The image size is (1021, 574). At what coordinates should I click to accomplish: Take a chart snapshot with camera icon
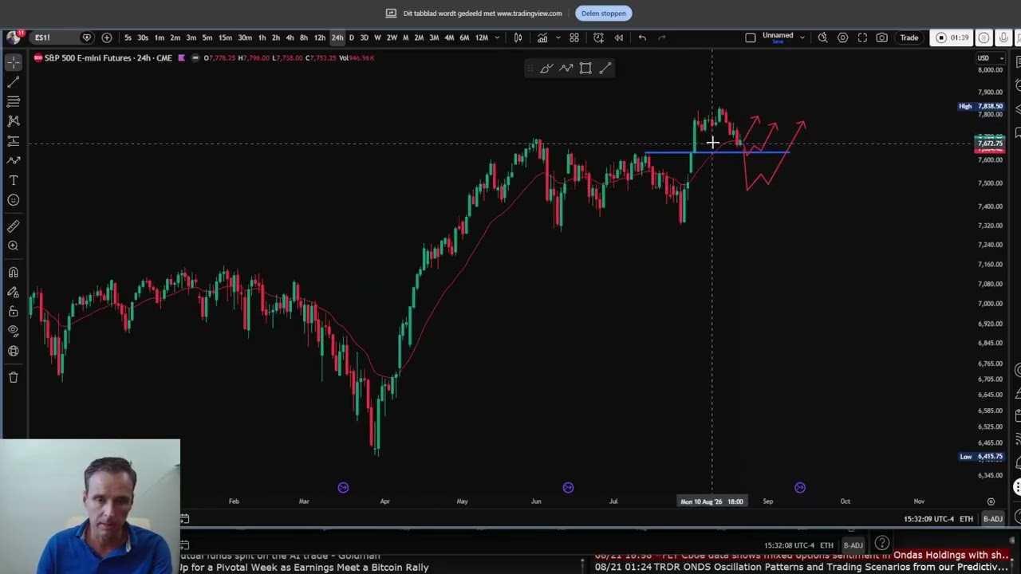tap(881, 37)
